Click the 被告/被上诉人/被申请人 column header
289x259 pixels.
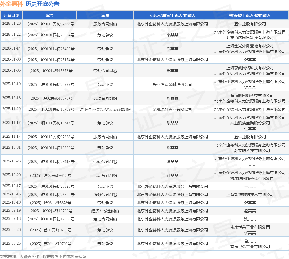click(250, 15)
